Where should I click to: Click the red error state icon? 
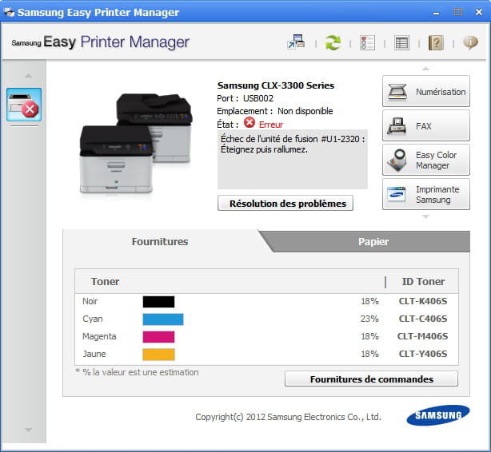249,122
